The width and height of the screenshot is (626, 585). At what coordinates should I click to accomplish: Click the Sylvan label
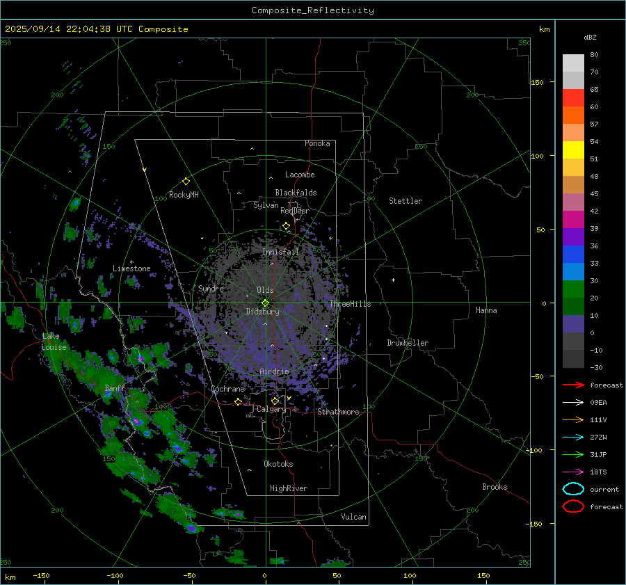[266, 205]
